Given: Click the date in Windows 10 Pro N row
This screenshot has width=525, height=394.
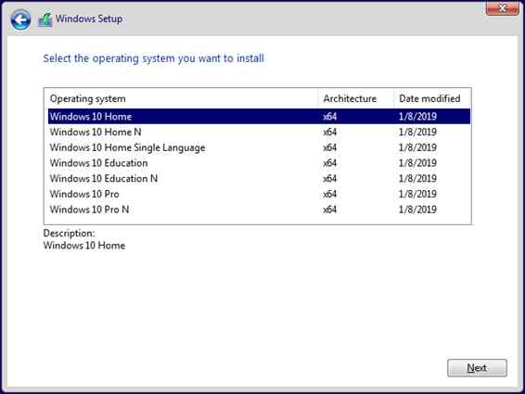Looking at the screenshot, I should [417, 210].
